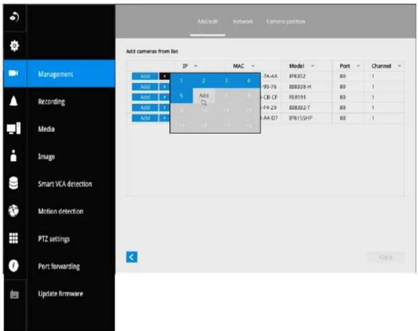Open the Network globe icon

14,211
